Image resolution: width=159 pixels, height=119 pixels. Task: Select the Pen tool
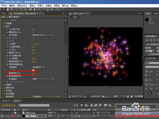(35, 10)
